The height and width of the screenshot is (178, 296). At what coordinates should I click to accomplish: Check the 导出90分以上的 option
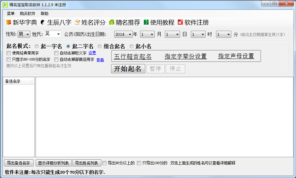tap(104, 163)
